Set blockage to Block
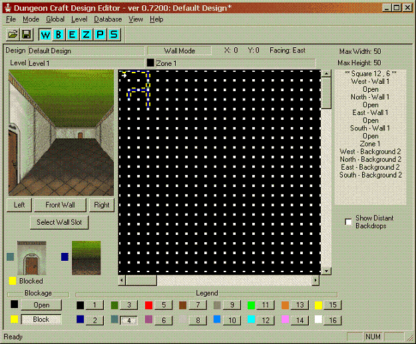Viewport: 416px width, 344px height. click(41, 319)
